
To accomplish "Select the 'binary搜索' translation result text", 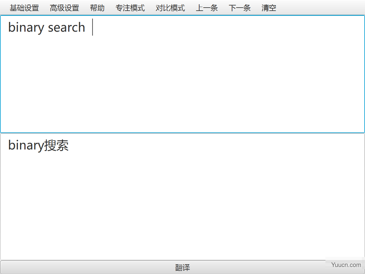I will click(38, 146).
